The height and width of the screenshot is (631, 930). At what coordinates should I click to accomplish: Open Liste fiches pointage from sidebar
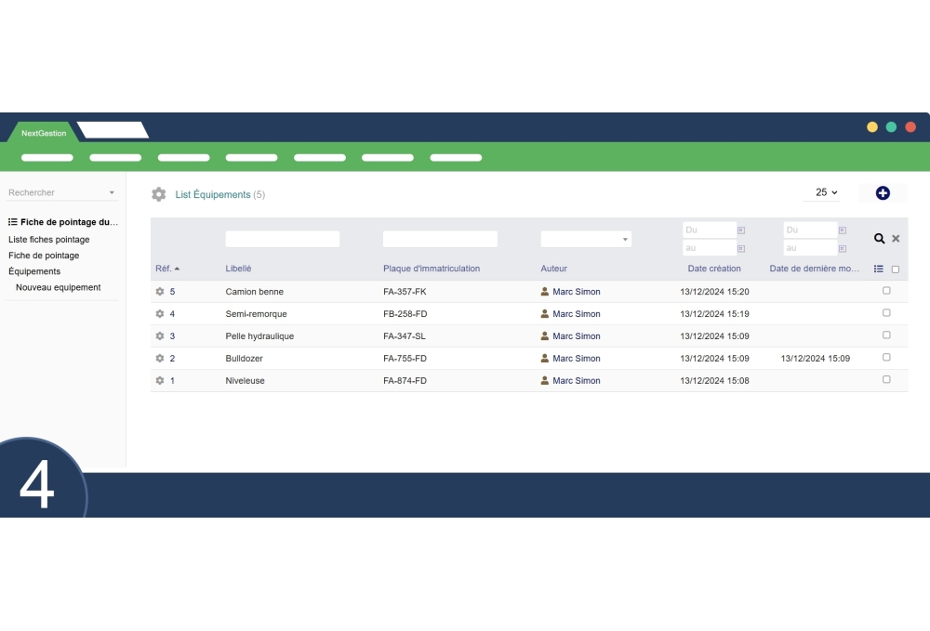tap(48, 239)
